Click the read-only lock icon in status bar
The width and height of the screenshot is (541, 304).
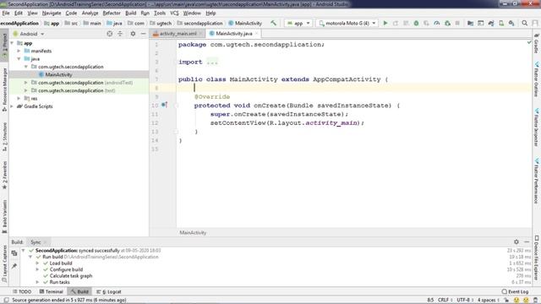coord(506,301)
